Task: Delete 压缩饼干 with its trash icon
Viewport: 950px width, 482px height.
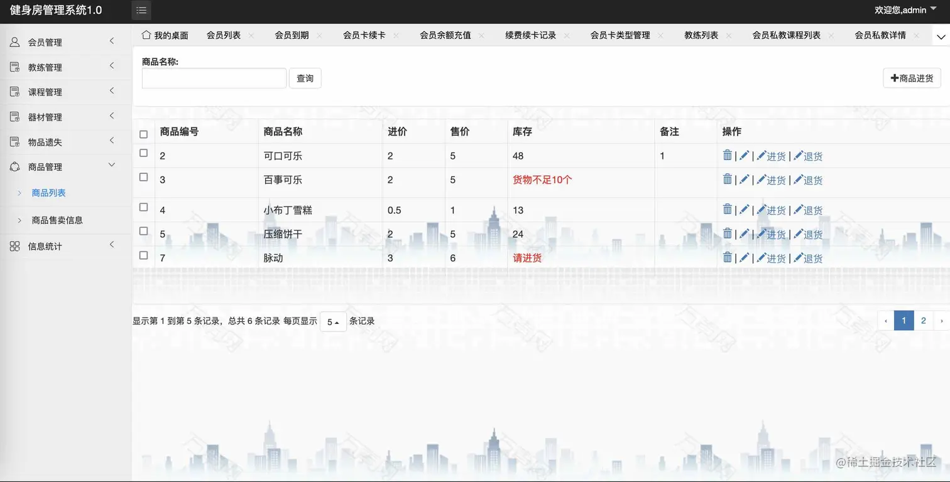Action: [728, 233]
